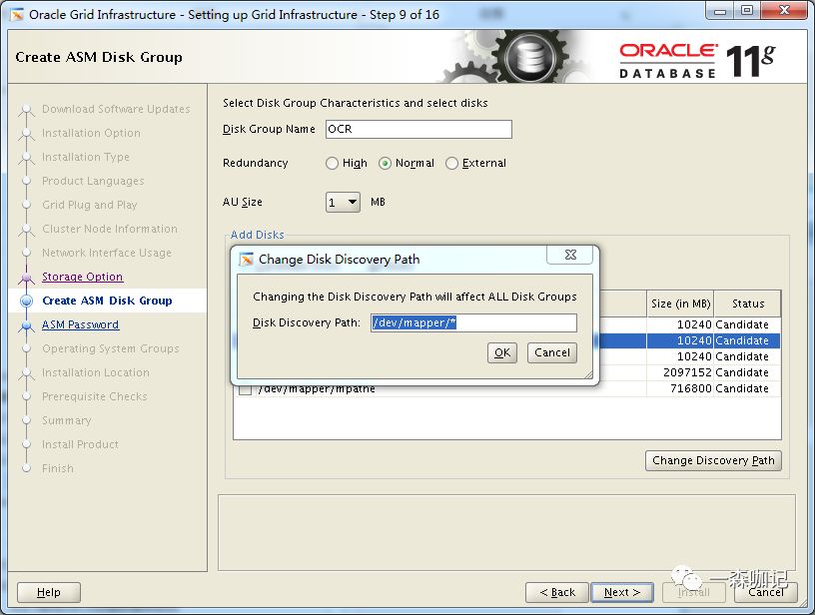Close the Oracle Grid Infrastructure window
The image size is (815, 615).
pos(784,11)
